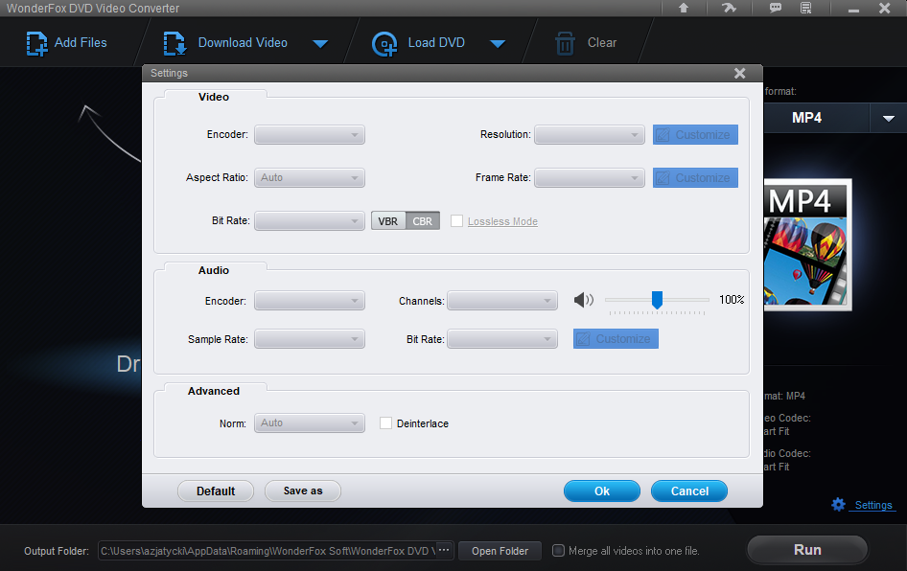907x571 pixels.
Task: Click the Save as button
Action: [303, 491]
